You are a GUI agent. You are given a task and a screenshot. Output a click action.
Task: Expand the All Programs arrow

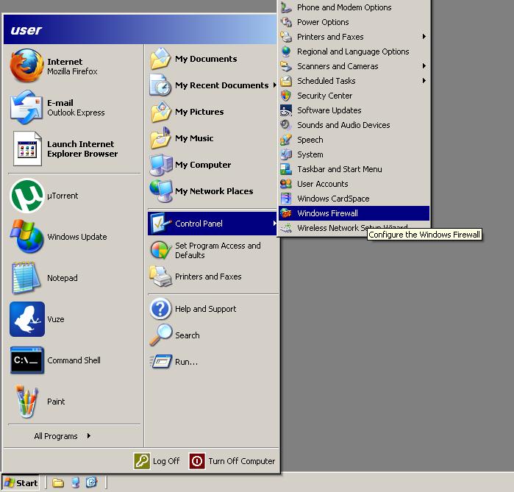[89, 435]
